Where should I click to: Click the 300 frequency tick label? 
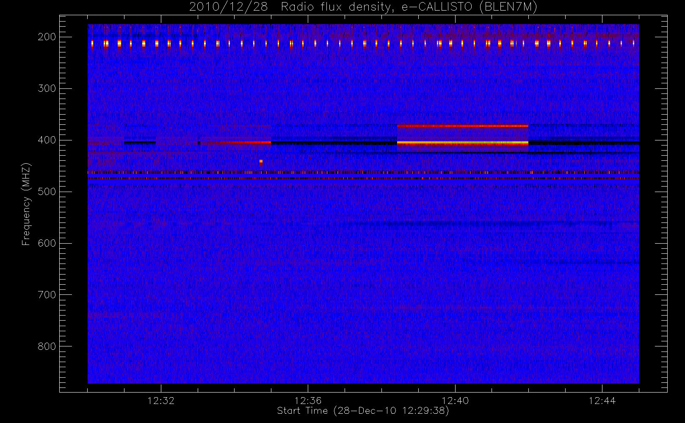47,88
